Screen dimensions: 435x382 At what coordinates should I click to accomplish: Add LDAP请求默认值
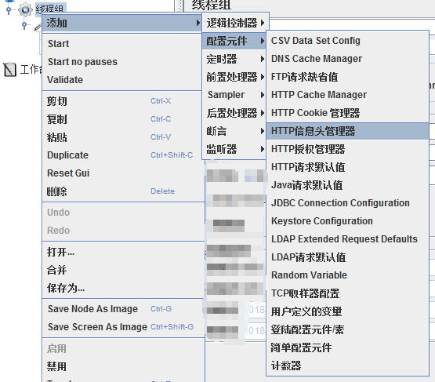[x=348, y=257]
